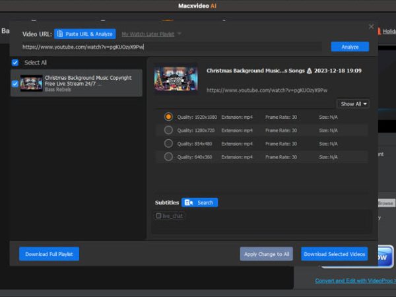
Task: Click the video title with date 2023-12-18 19:09
Action: point(284,71)
